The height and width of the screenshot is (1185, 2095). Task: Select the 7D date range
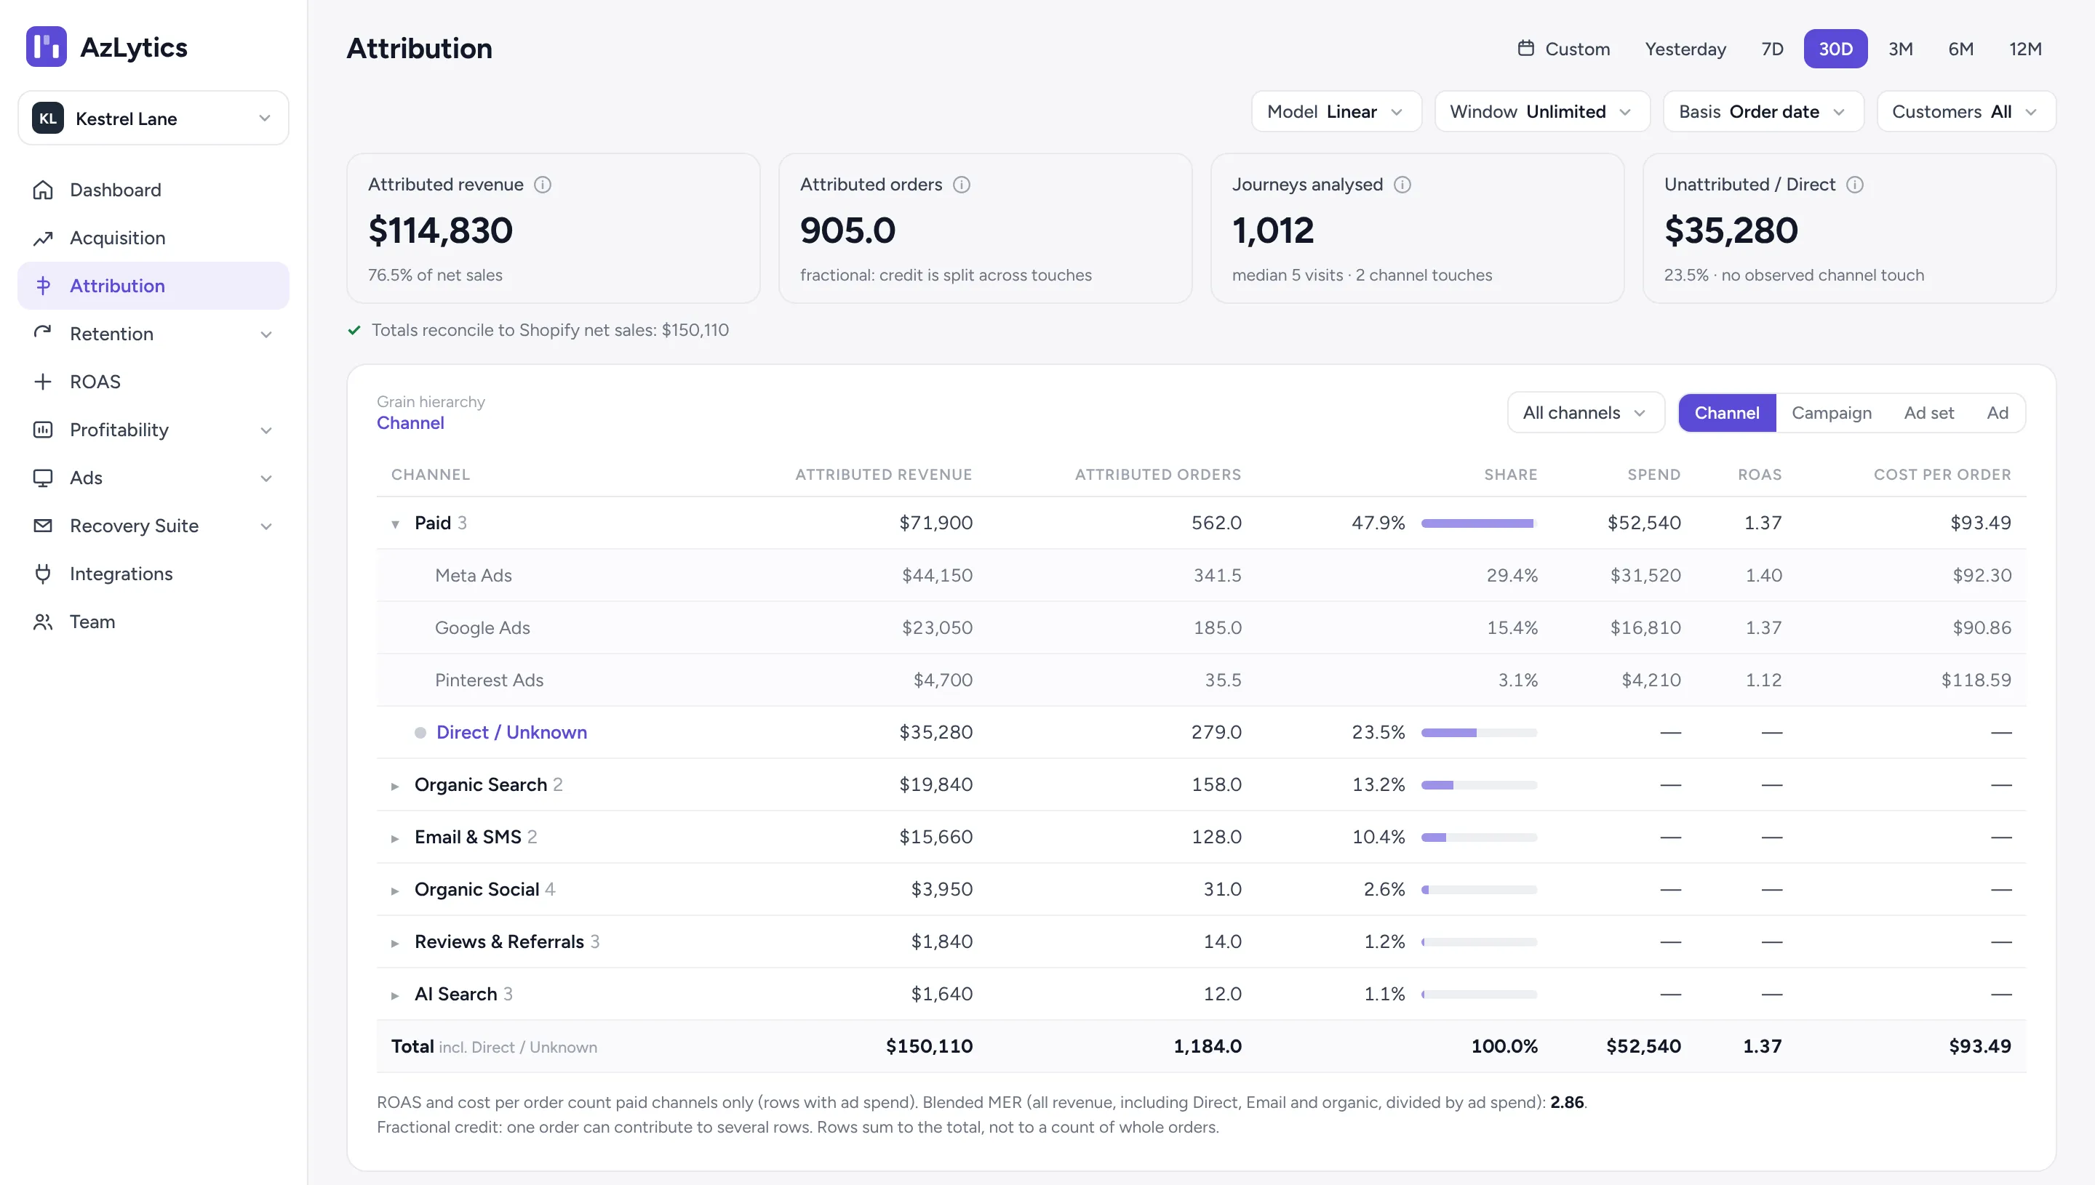1773,49
